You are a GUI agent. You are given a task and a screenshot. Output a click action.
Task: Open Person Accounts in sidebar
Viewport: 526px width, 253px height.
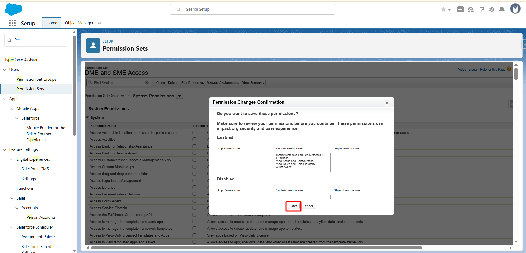41,217
